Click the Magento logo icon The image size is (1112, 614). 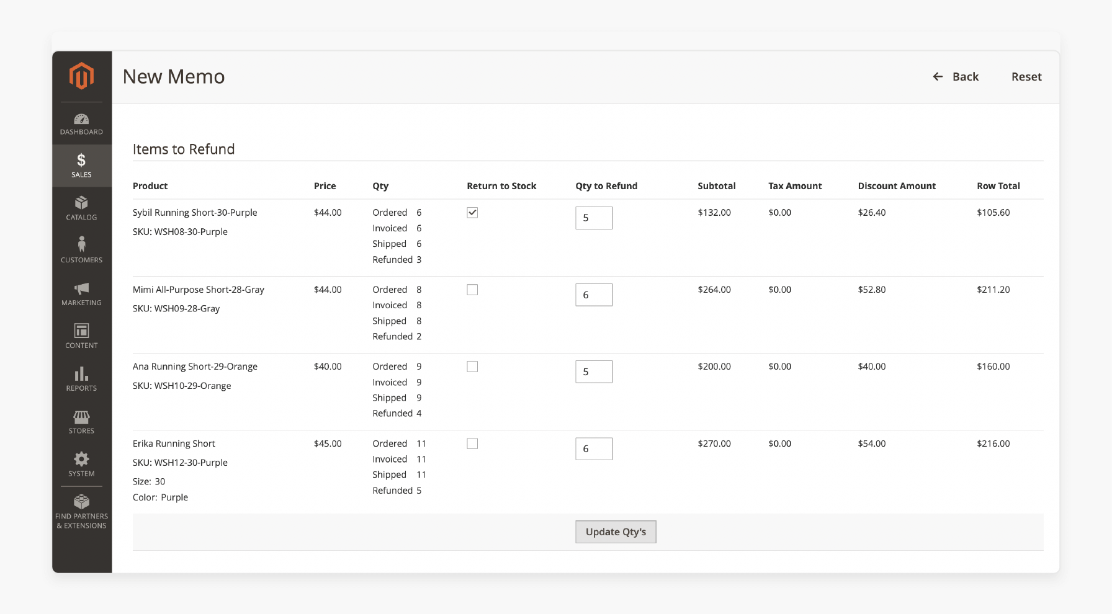pos(81,76)
